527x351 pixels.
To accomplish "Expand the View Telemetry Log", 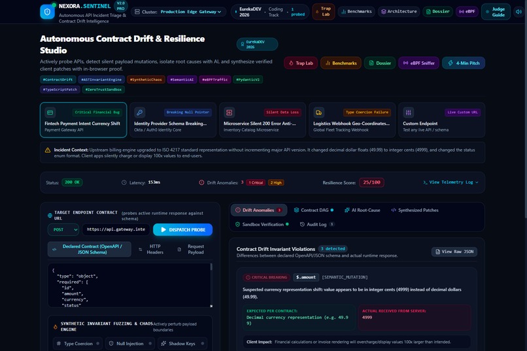I will tap(450, 182).
